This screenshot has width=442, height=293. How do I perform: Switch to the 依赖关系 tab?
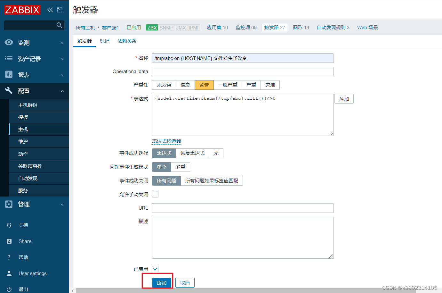tap(127, 41)
